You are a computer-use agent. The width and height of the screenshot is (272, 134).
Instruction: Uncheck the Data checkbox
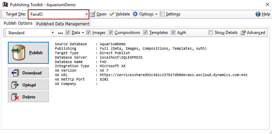point(68,33)
